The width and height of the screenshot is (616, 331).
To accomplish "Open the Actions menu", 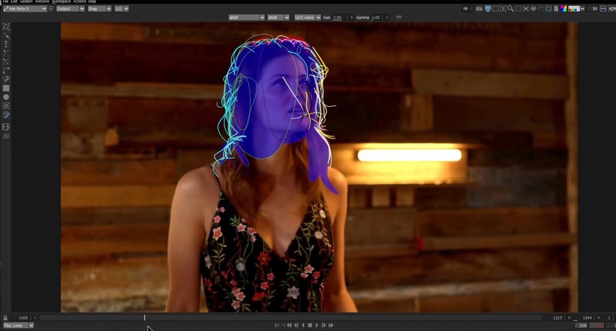I will point(79,1).
